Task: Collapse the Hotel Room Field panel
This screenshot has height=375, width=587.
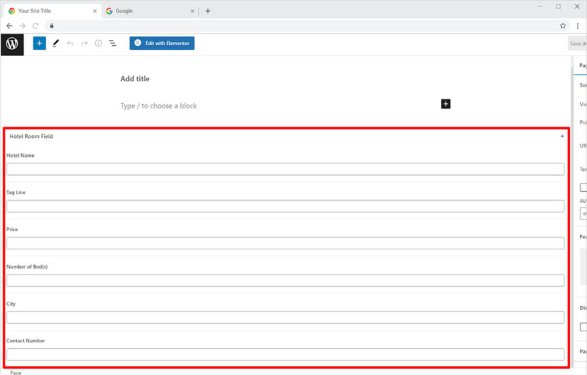Action: [562, 136]
